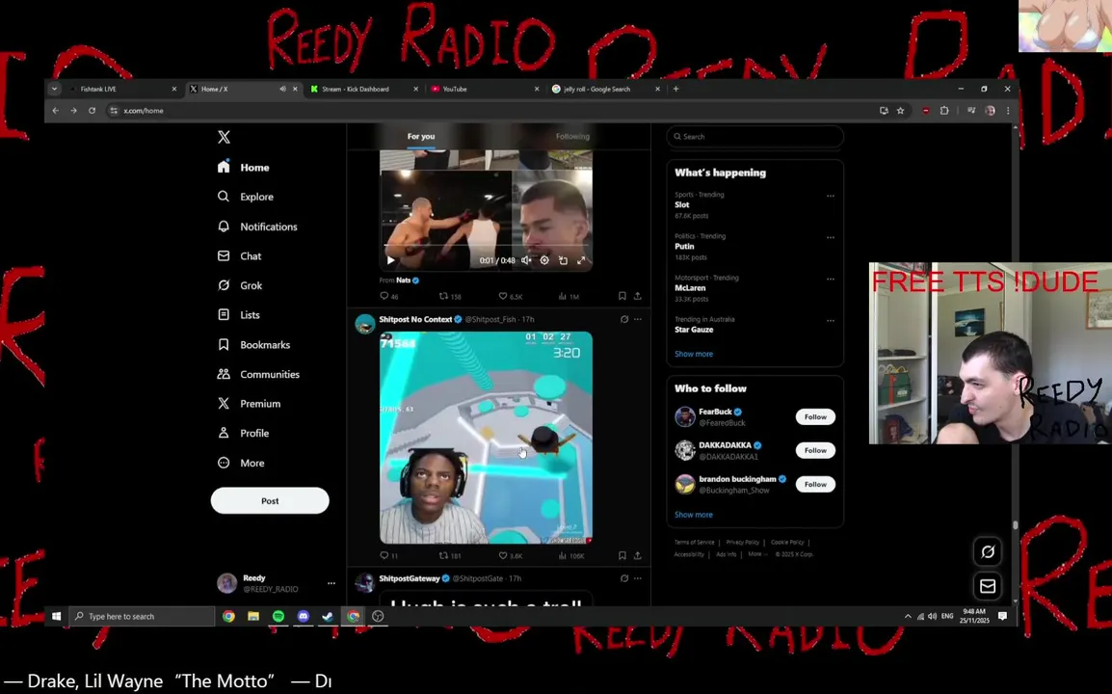The width and height of the screenshot is (1112, 694).
Task: View analytics of the Nats video post
Action: 569,296
